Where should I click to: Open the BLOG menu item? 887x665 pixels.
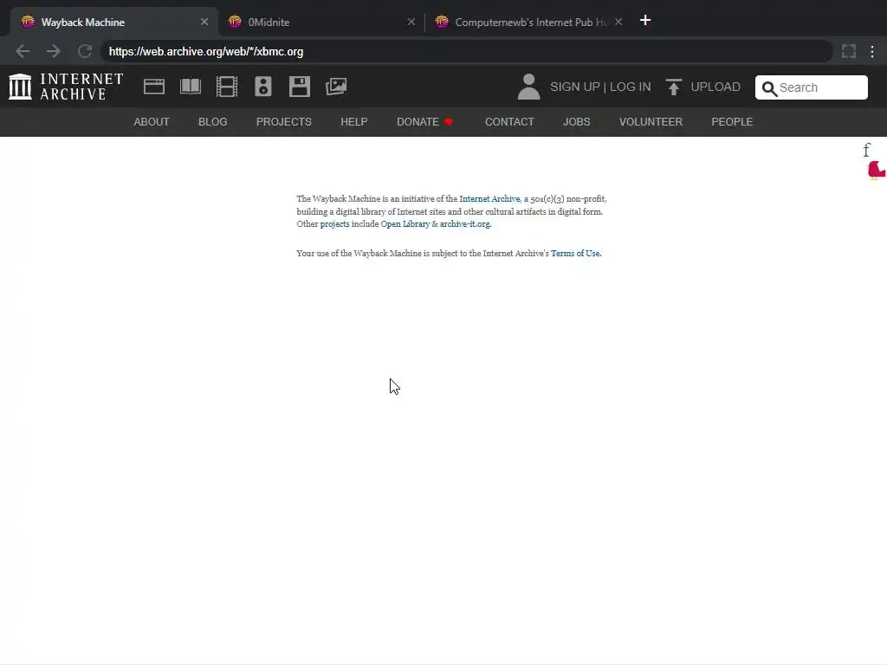[213, 121]
